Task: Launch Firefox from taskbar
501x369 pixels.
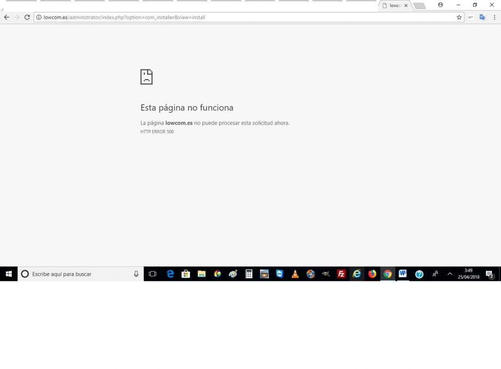Action: tap(372, 274)
